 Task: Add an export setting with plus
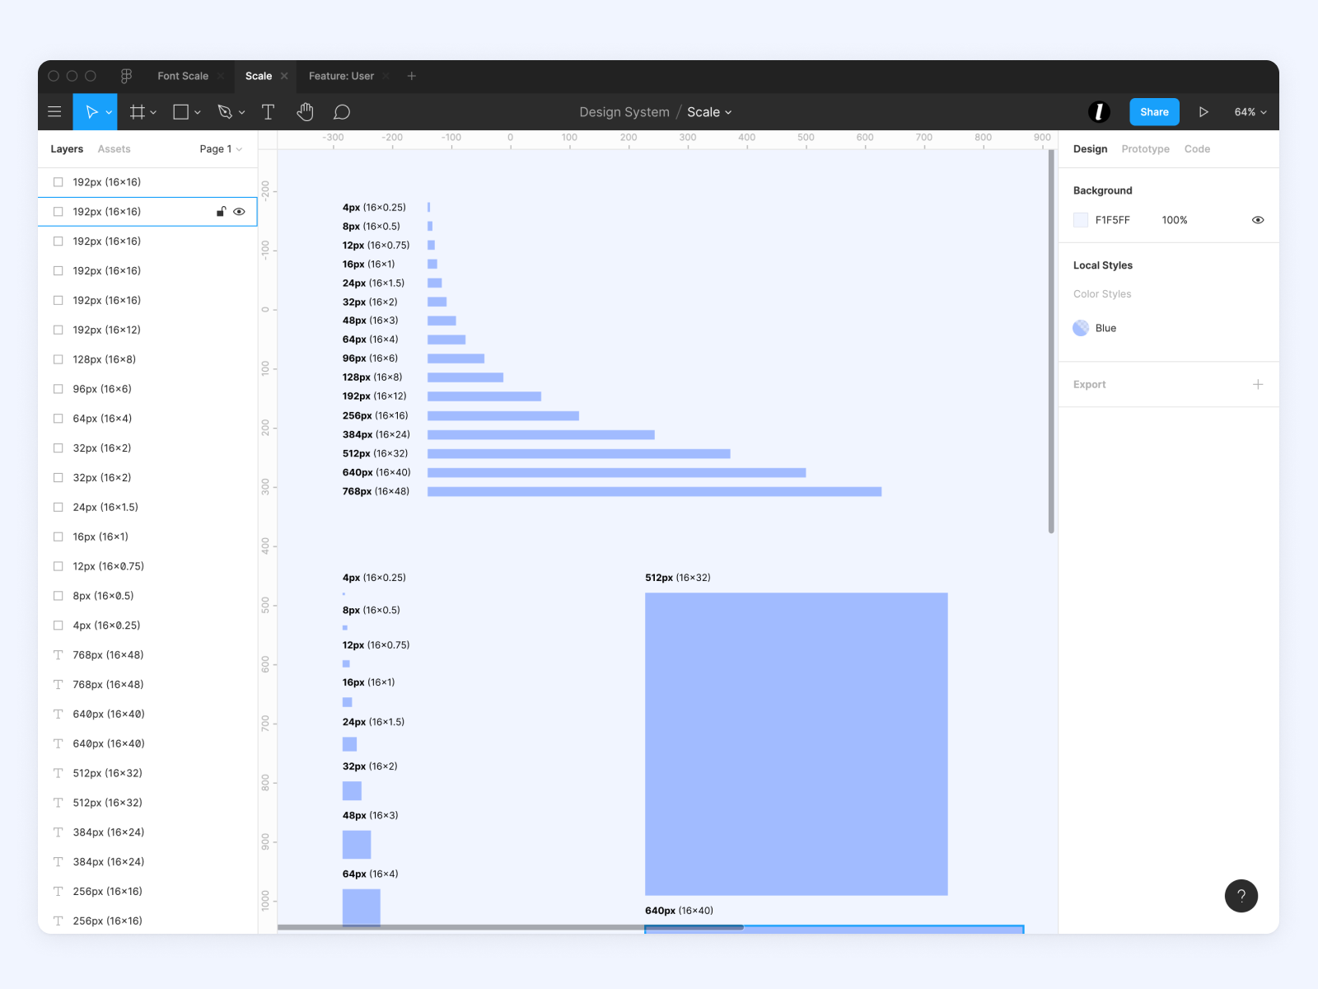click(1257, 385)
